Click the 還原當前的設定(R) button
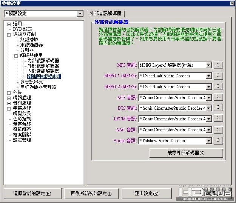This screenshot has width=236, height=203. [x=32, y=194]
